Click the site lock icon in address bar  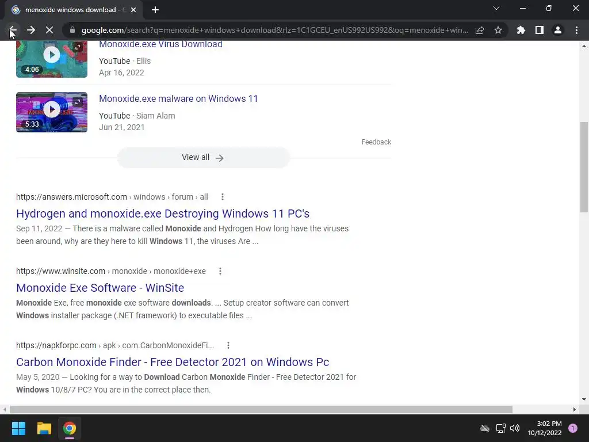(x=72, y=30)
